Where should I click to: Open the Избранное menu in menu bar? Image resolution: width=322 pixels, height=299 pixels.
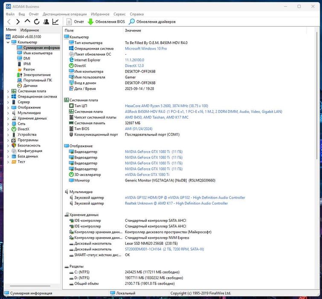click(100, 14)
